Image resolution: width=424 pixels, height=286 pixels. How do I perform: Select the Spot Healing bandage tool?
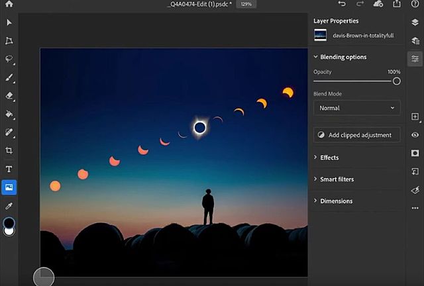[x=9, y=132]
